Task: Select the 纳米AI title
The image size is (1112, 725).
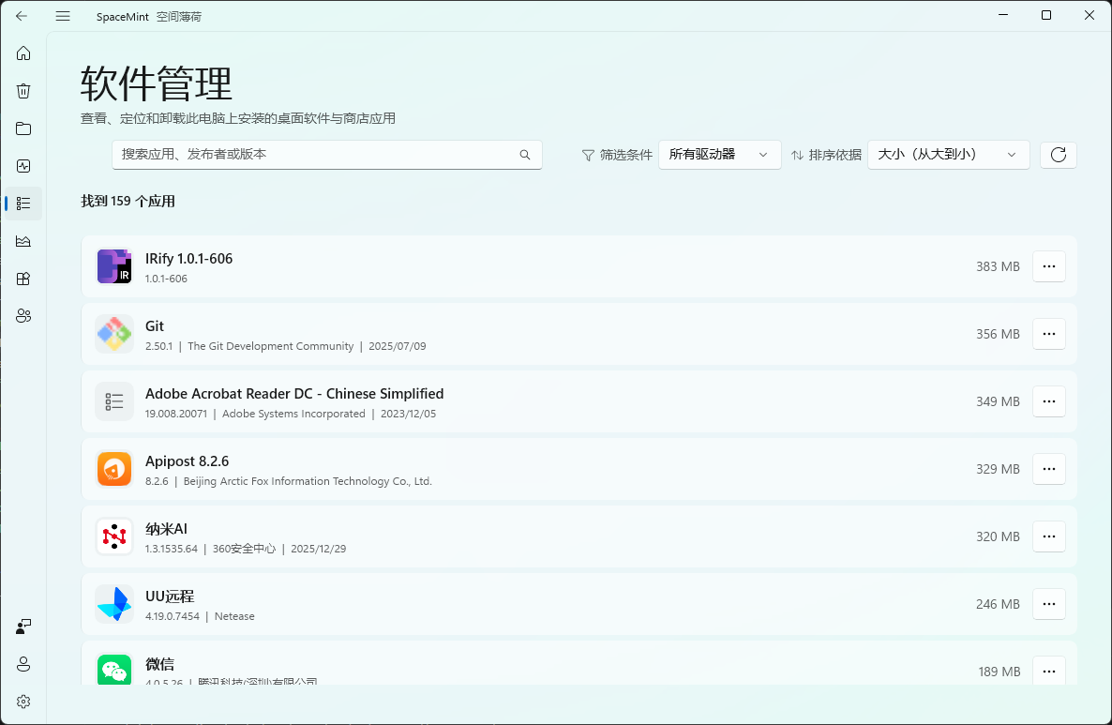Action: tap(166, 528)
